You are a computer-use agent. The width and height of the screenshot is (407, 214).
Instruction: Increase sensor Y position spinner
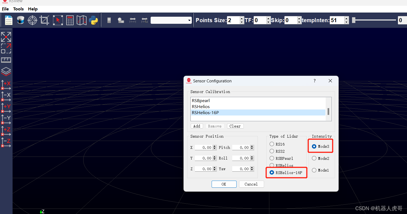pyautogui.click(x=215, y=157)
